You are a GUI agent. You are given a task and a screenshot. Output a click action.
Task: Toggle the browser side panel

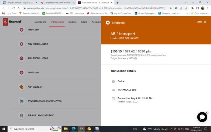pyautogui.click(x=197, y=8)
